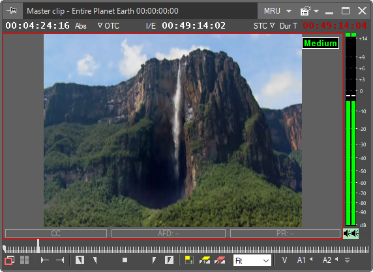Click the stop playback square button
The height and width of the screenshot is (272, 373).
point(125,260)
